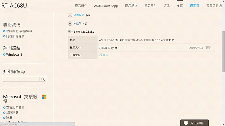Click the 748.36 MBytes file size text
The width and height of the screenshot is (225, 126).
(108, 48)
